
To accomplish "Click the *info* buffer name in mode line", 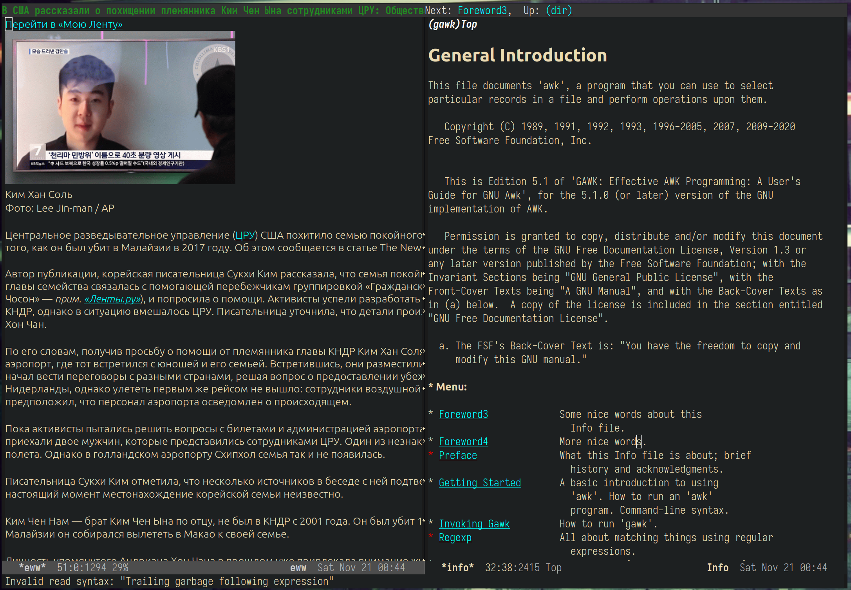I will point(457,568).
